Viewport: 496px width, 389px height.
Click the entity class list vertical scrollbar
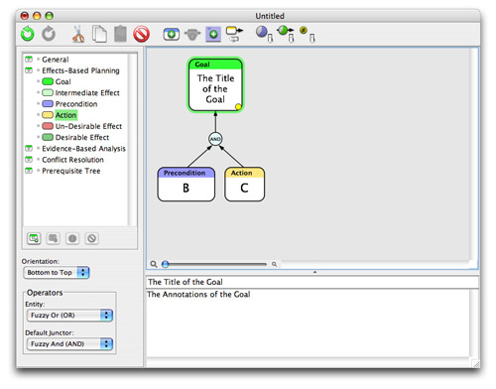pos(132,139)
